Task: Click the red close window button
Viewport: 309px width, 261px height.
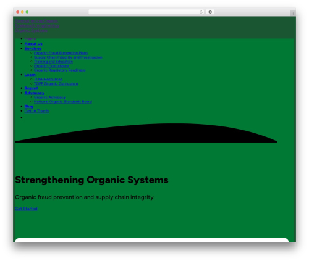Action: (x=18, y=12)
